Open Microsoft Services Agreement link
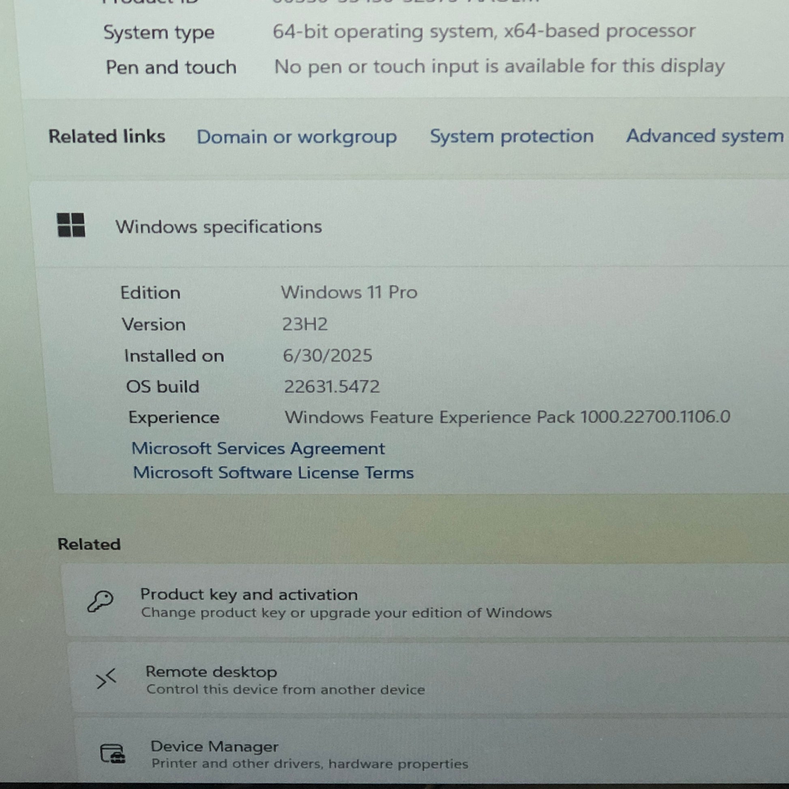789x789 pixels. (x=258, y=448)
